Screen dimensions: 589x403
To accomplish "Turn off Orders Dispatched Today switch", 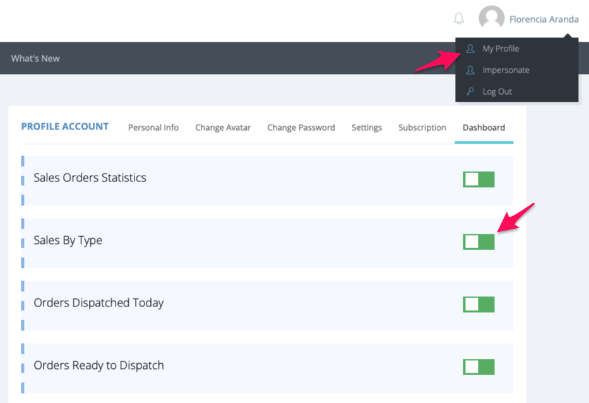I will tap(479, 304).
